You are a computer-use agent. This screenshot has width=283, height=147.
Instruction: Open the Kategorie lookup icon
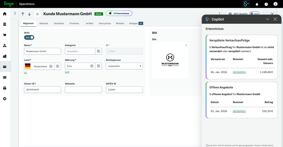coord(99,51)
